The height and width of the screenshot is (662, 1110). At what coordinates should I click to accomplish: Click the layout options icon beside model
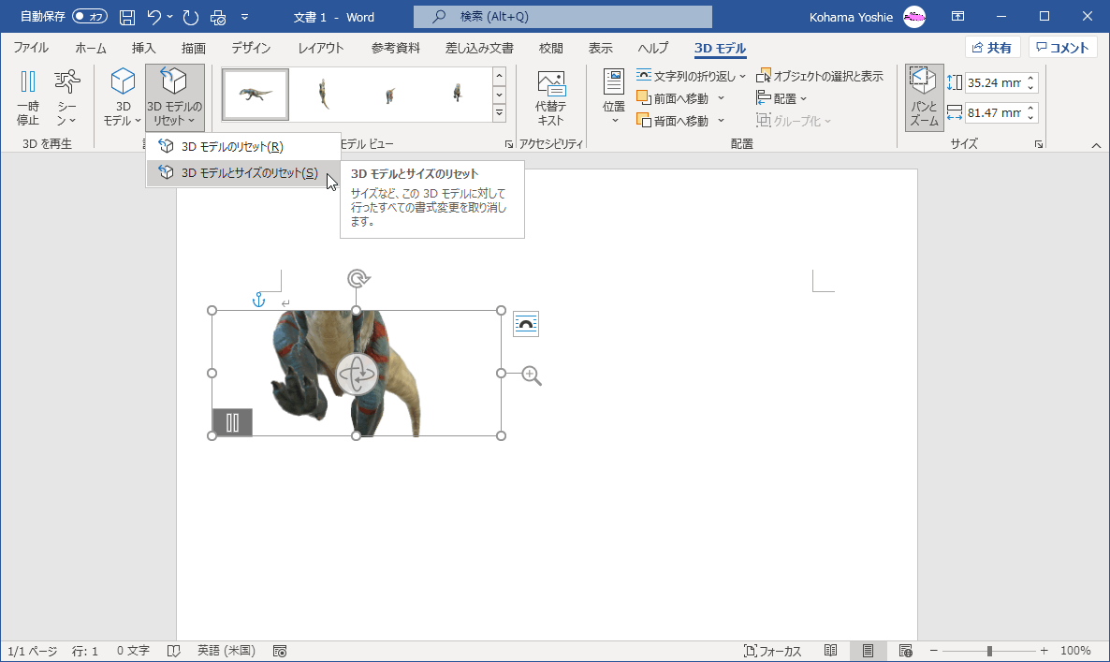pyautogui.click(x=525, y=324)
